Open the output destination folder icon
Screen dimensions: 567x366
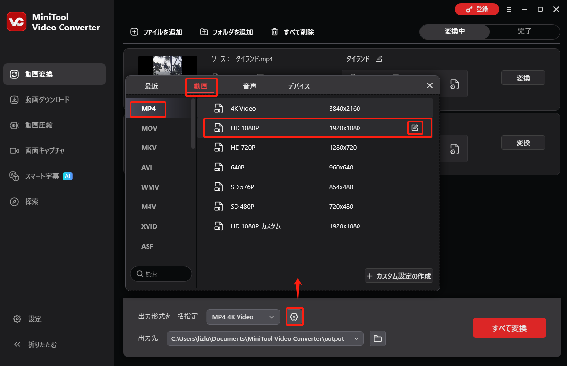[377, 338]
